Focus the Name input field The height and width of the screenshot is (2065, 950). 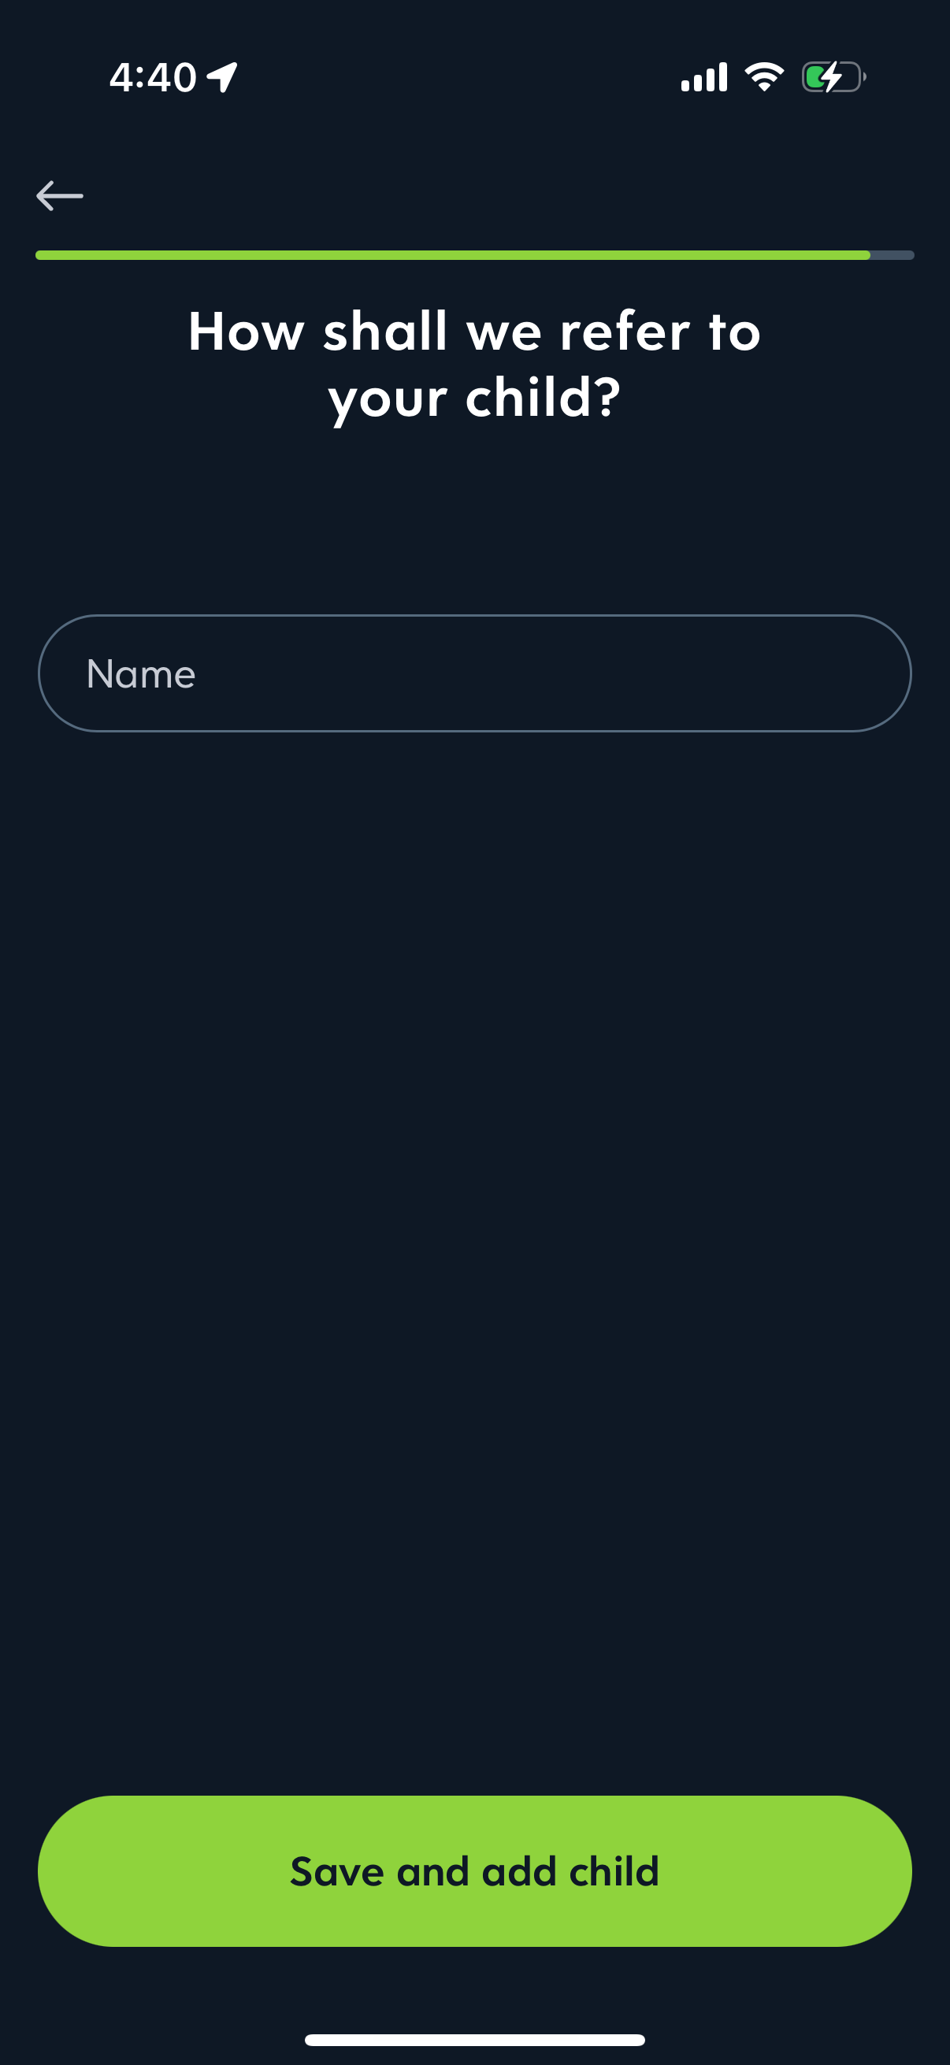[x=474, y=673]
